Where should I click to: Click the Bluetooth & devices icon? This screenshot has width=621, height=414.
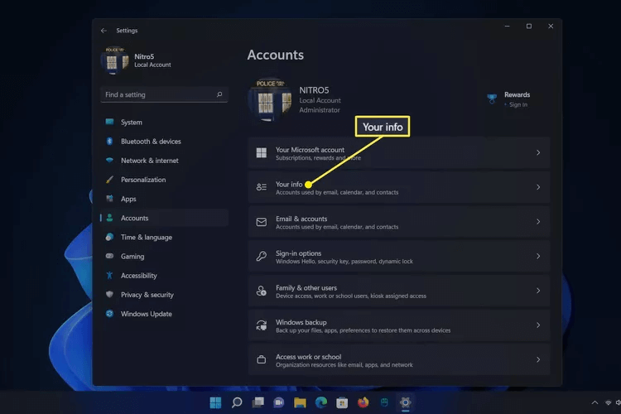pos(109,141)
